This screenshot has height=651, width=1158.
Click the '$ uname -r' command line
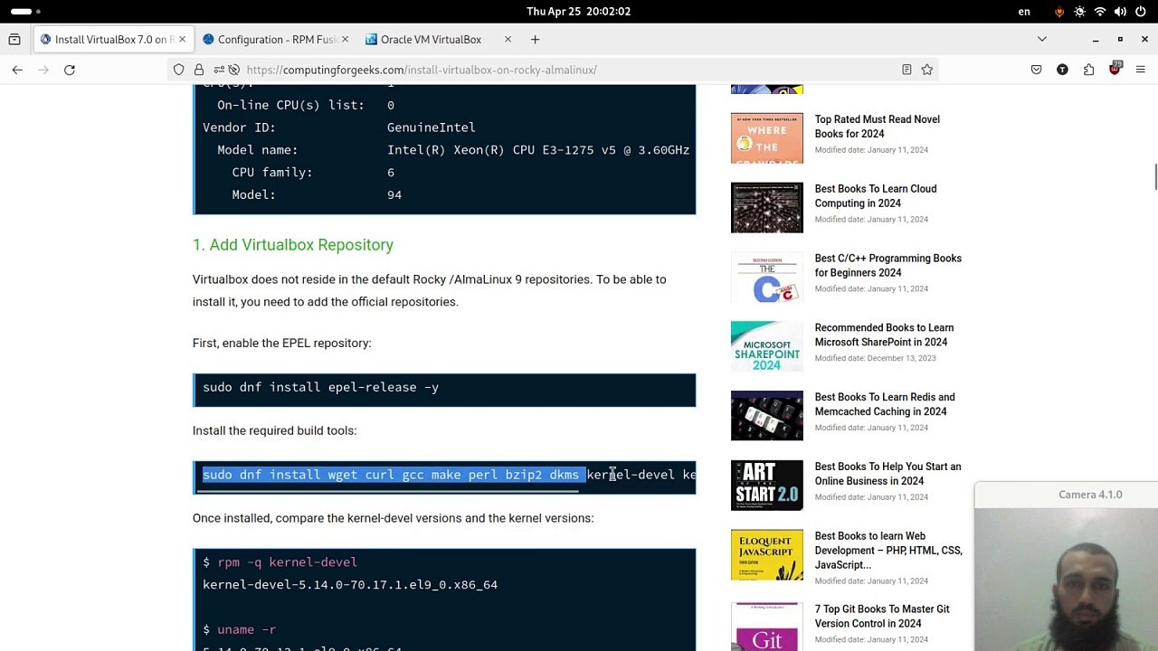point(239,629)
